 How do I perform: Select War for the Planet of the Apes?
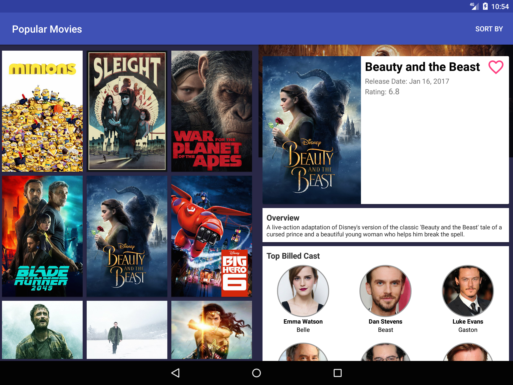coord(211,111)
